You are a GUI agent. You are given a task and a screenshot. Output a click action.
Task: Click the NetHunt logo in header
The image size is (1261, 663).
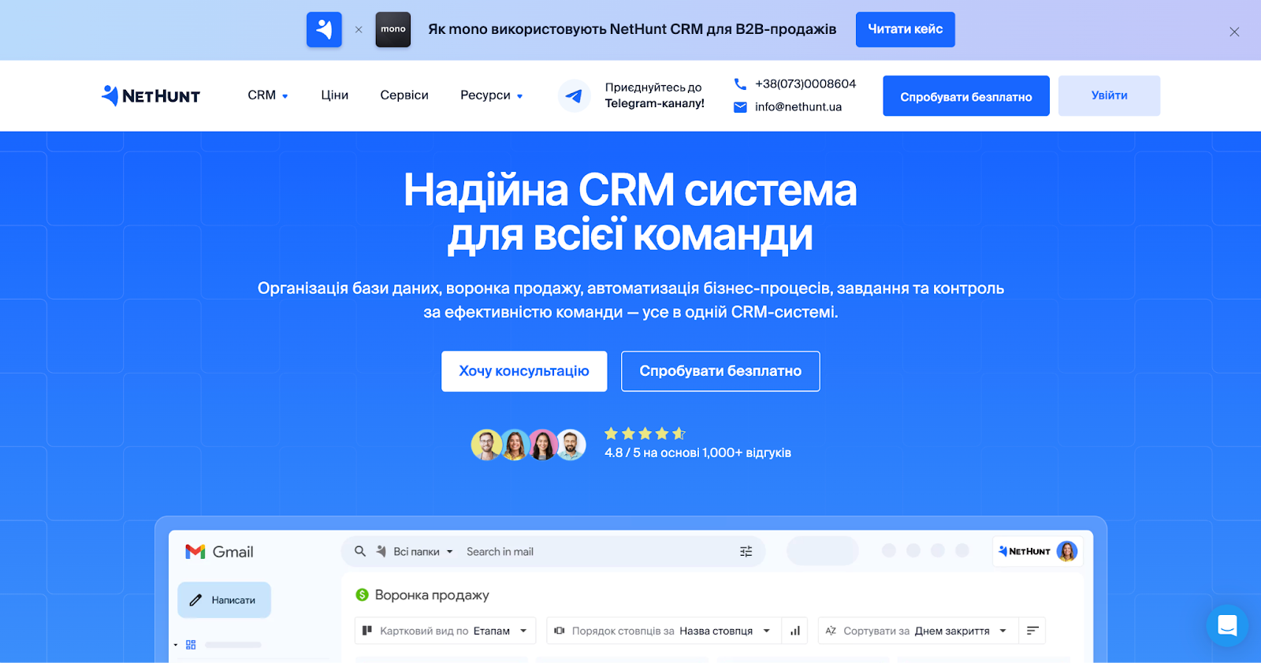tap(151, 95)
